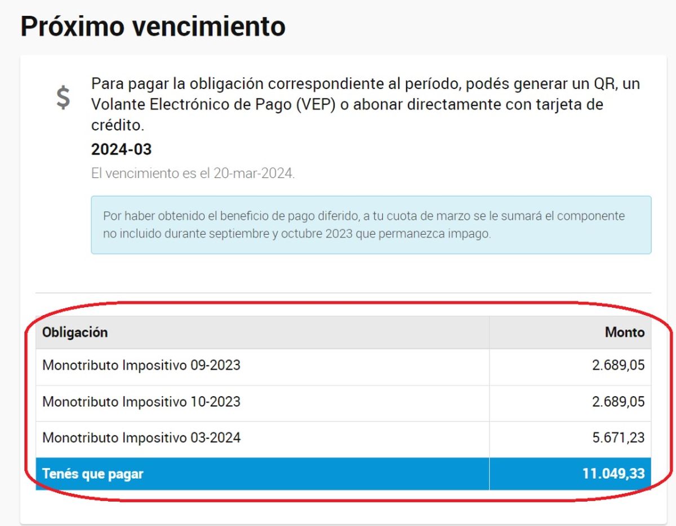Click the due date text "20-mar-2024"
The width and height of the screenshot is (676, 526).
(255, 173)
